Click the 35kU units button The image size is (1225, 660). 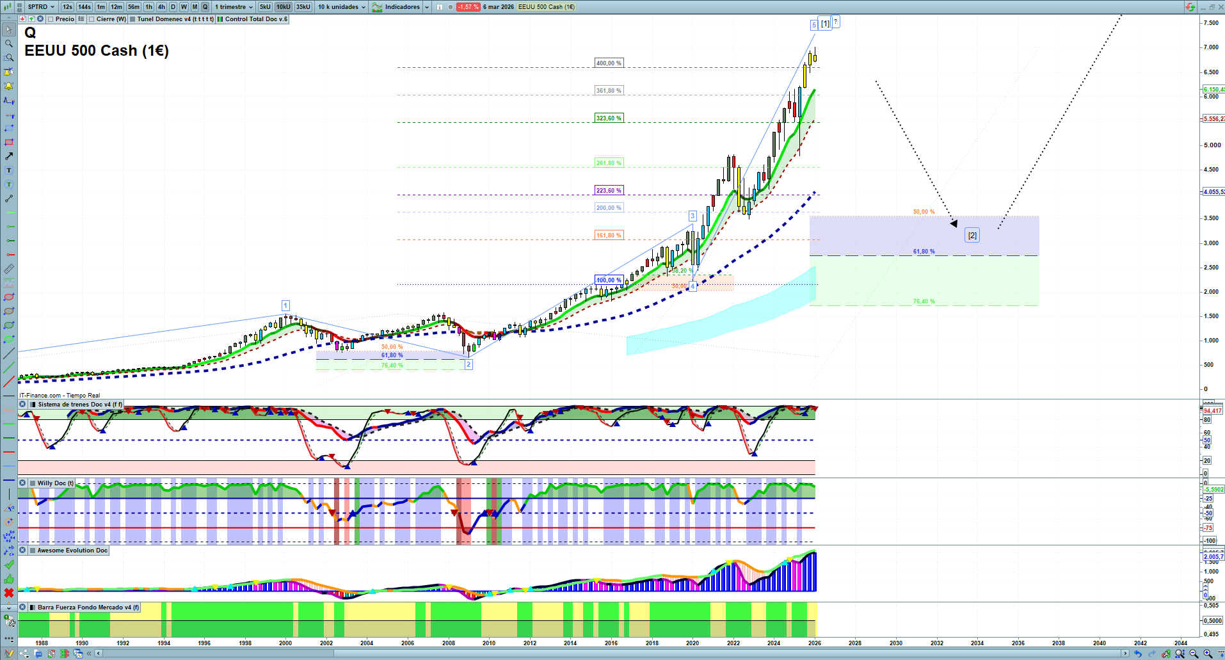(x=303, y=7)
